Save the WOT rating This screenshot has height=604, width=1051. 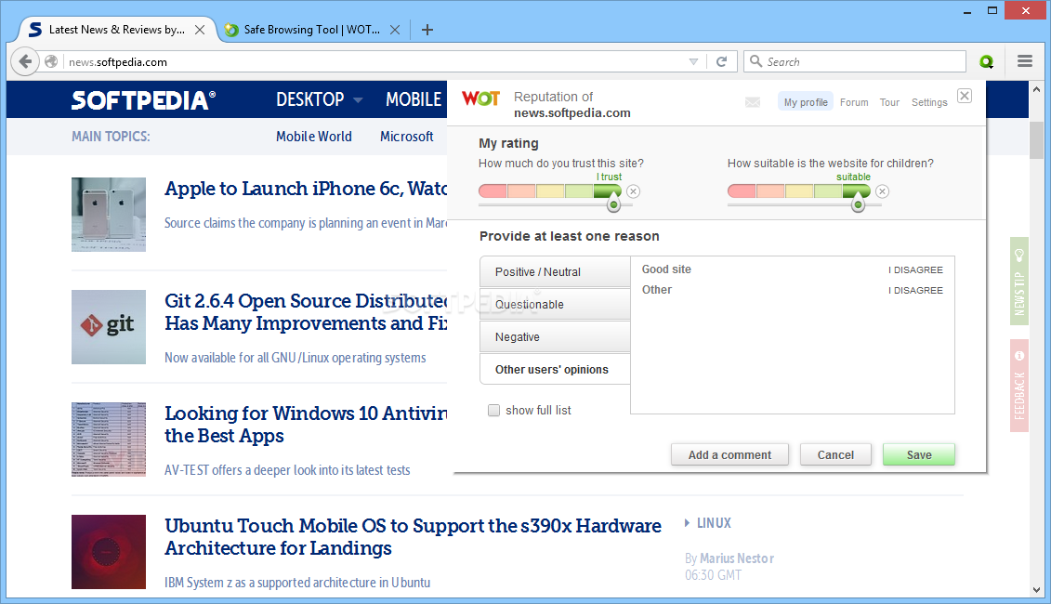[x=919, y=454]
